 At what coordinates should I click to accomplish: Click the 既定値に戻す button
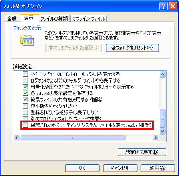(x=142, y=152)
